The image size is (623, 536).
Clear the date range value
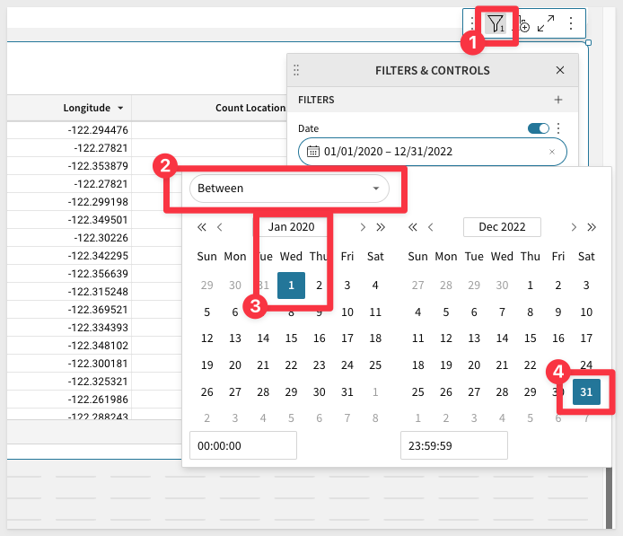(552, 152)
